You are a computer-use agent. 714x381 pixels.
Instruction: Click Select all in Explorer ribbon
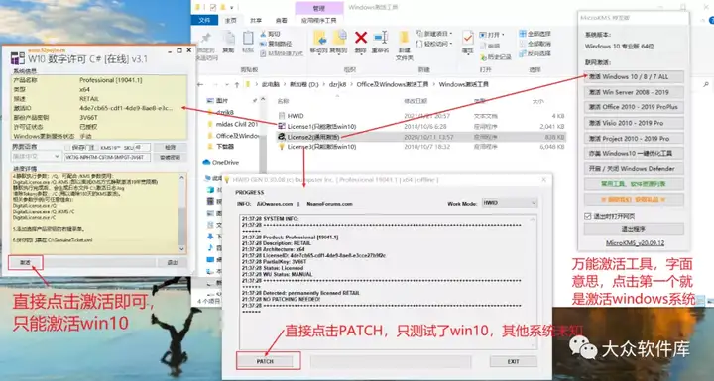point(535,34)
